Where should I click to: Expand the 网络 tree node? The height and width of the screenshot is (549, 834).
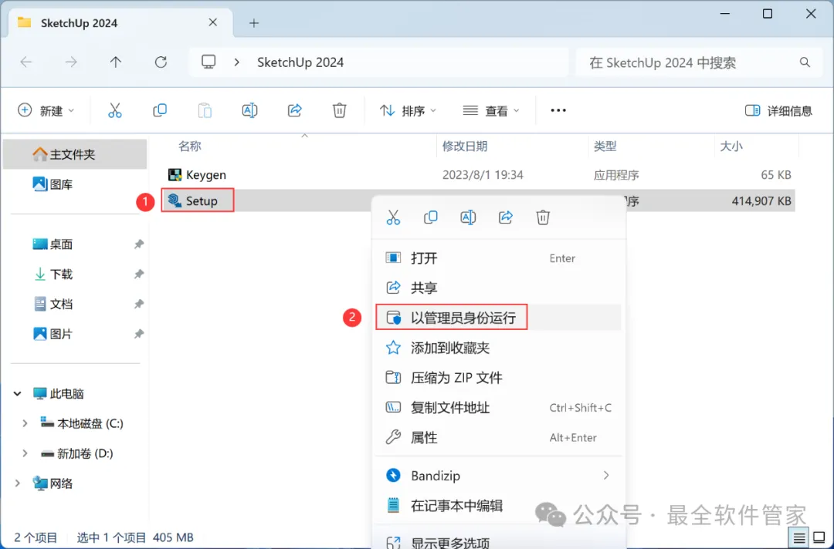click(x=17, y=483)
